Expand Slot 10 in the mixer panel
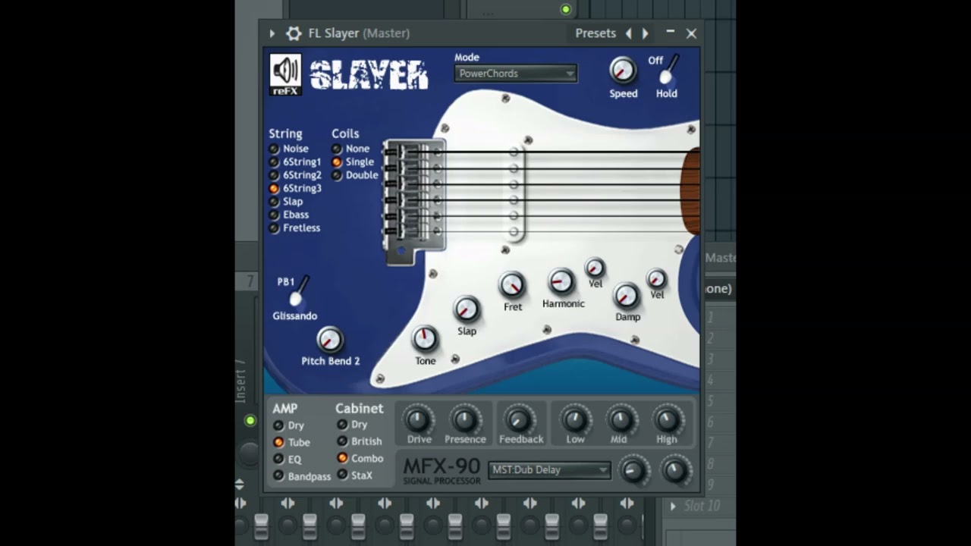The width and height of the screenshot is (971, 546). [x=673, y=506]
